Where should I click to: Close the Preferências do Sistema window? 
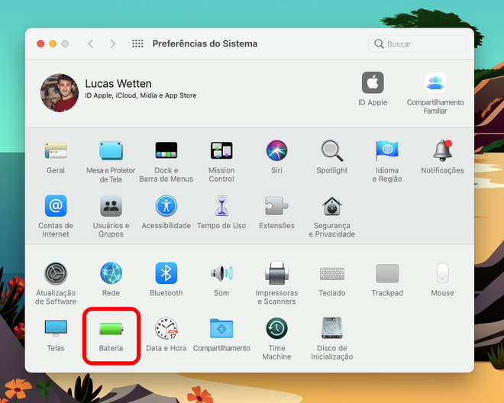[40, 44]
